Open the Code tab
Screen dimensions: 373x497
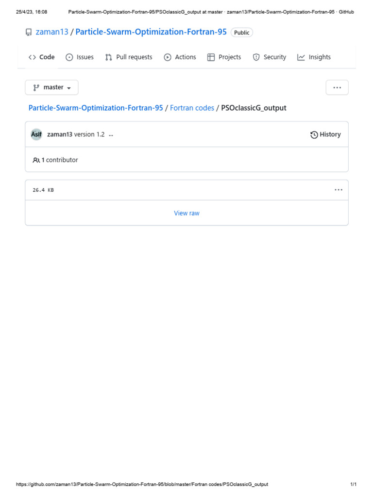click(42, 57)
